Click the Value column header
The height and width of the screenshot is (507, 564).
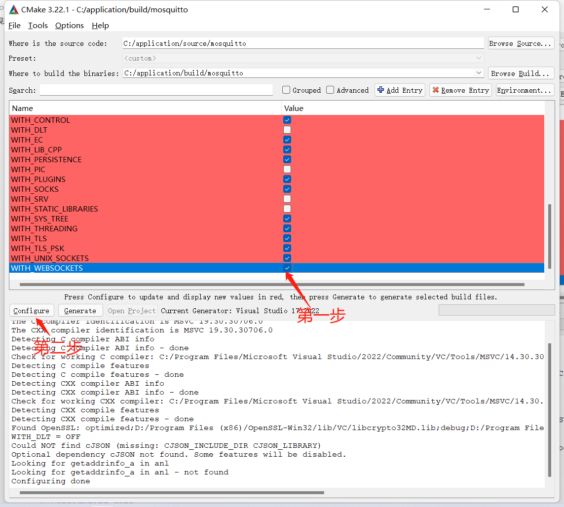point(413,108)
